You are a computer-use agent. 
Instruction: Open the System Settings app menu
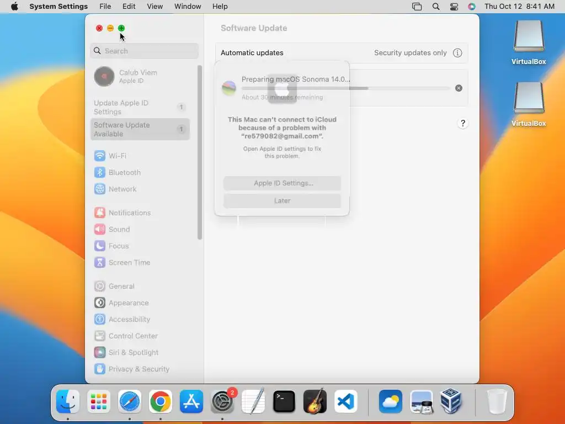coord(58,7)
